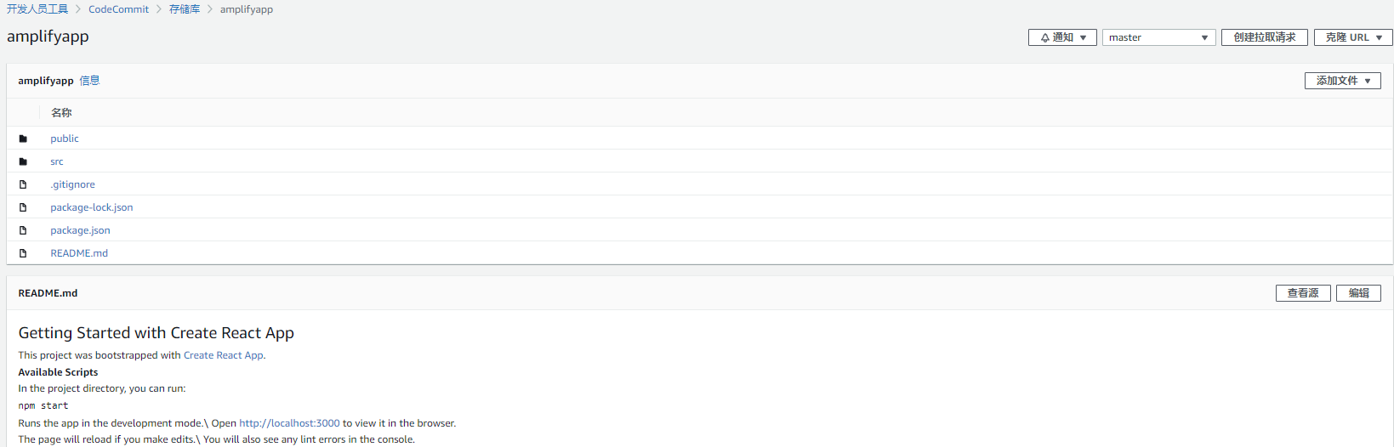Click the package.json file icon
Screen dimensions: 1394x447
(x=23, y=230)
